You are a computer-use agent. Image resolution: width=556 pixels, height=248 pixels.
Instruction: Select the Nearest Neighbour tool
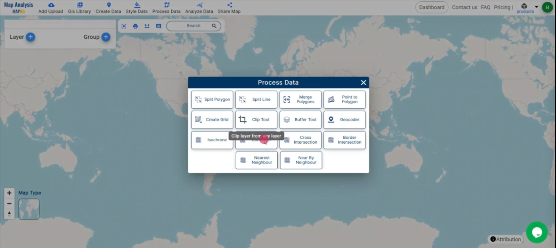pyautogui.click(x=257, y=160)
